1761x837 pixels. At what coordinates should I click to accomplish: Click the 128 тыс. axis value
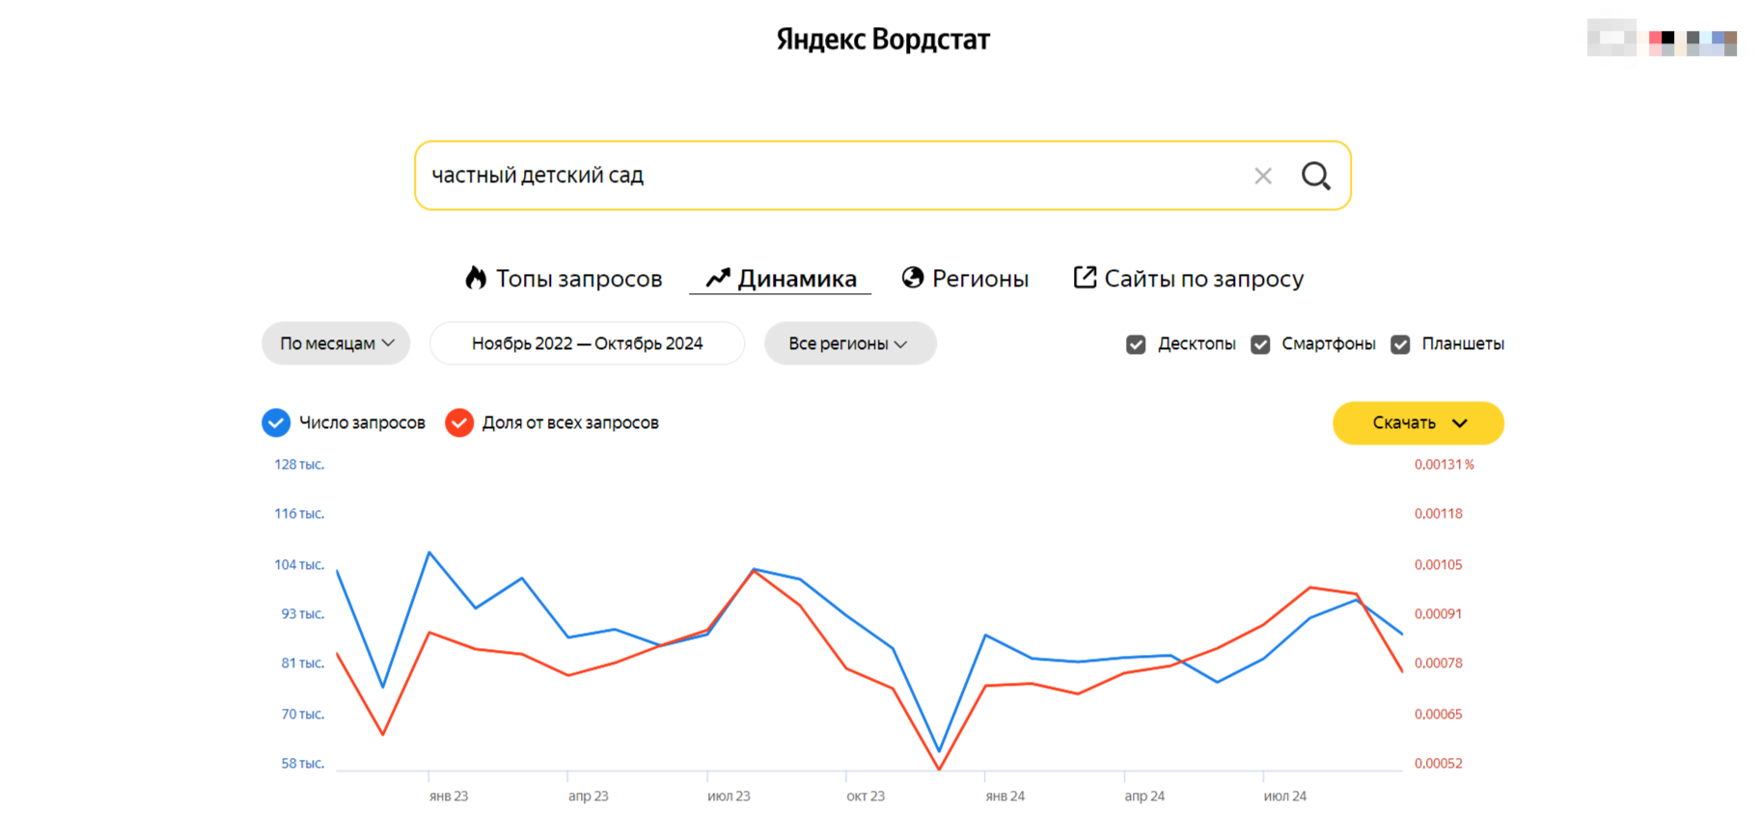point(299,465)
